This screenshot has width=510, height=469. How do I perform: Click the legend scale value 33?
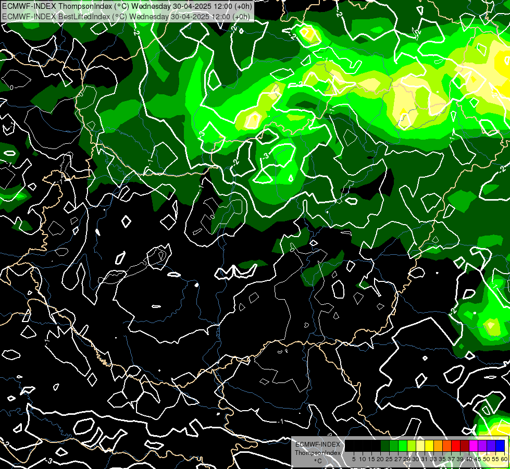pos(433,459)
